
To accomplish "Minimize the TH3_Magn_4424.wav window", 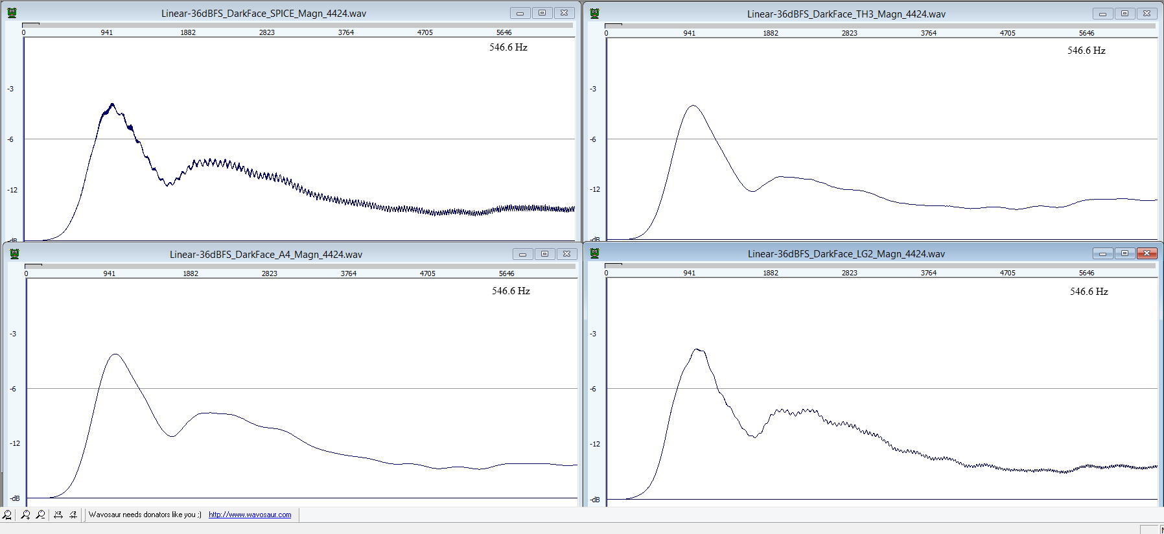I will (x=1102, y=14).
